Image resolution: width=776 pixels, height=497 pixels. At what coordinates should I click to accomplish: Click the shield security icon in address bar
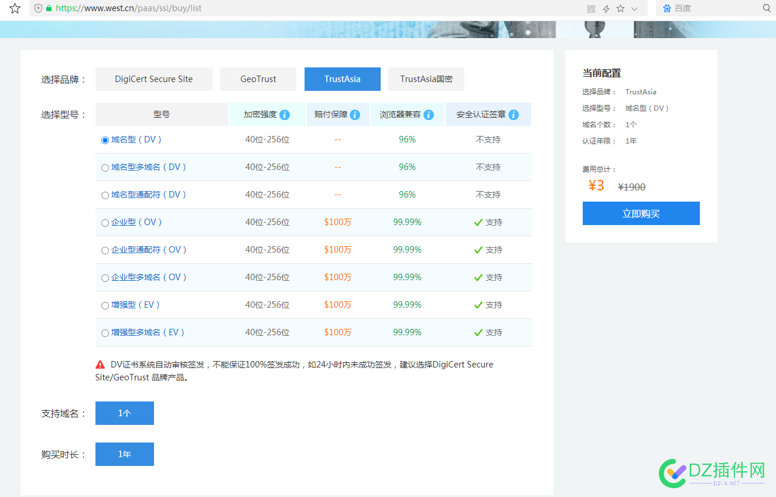[x=39, y=8]
